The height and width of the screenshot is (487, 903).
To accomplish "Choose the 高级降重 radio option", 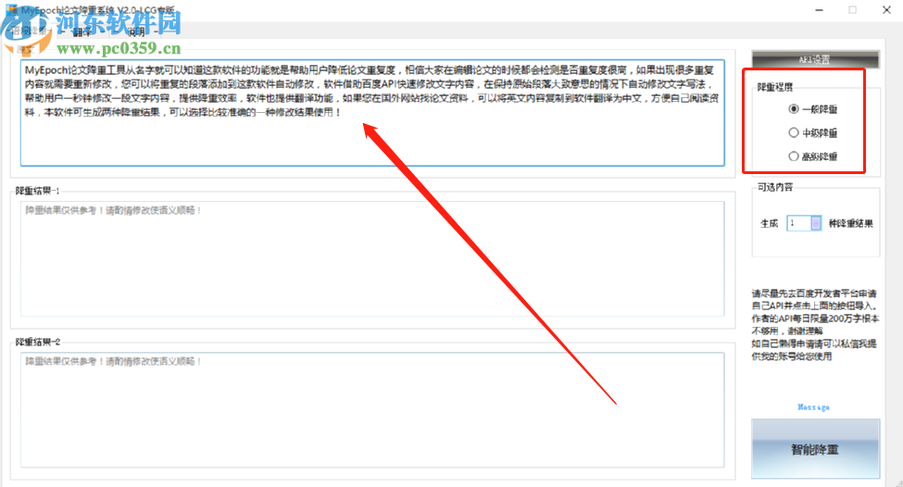I will (812, 156).
